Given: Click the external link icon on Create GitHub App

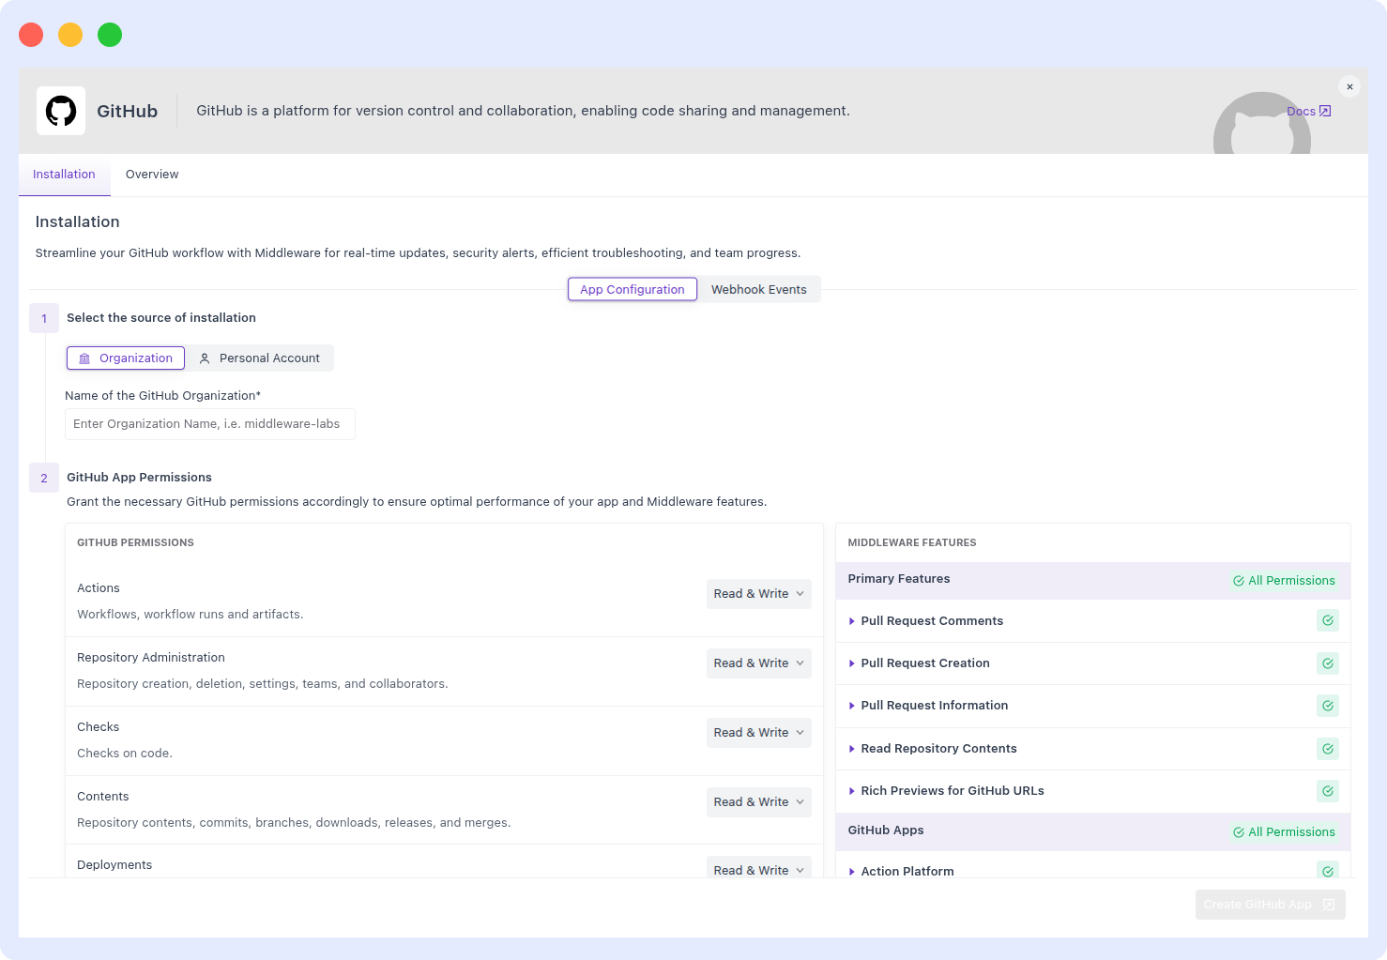Looking at the screenshot, I should [1328, 904].
